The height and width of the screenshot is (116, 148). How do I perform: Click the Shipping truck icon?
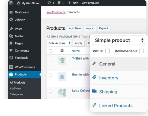(94, 91)
